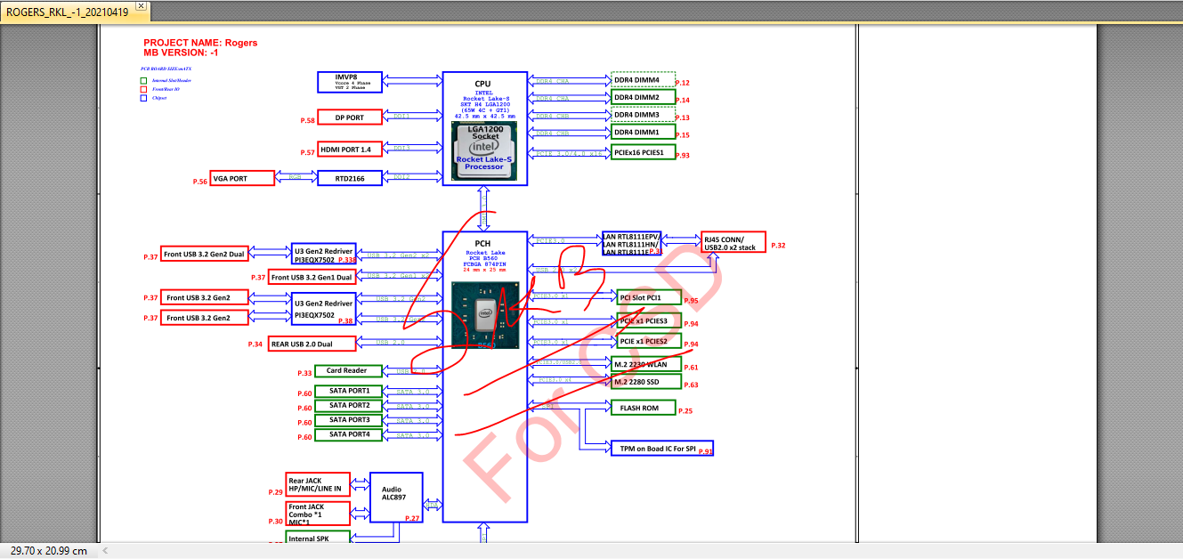
Task: Click page reference P.95 beside PCI Slot
Action: pyautogui.click(x=692, y=301)
